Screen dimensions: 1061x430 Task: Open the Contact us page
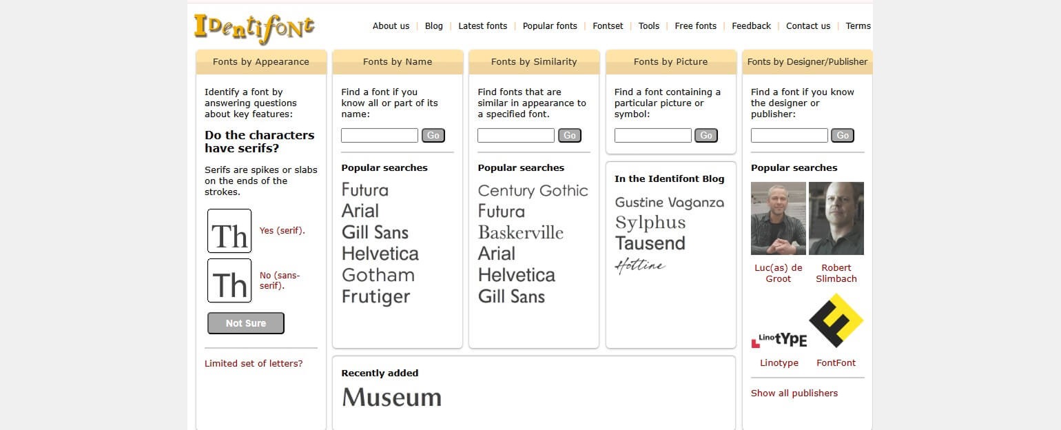(x=808, y=26)
